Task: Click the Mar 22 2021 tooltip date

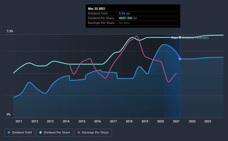Action: (x=97, y=9)
